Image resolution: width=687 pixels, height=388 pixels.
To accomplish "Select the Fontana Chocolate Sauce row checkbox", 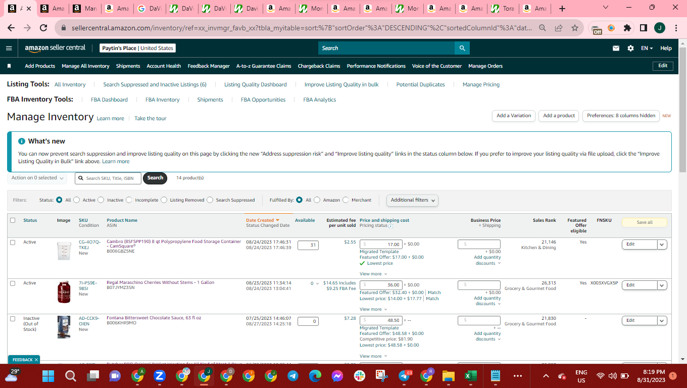I will (x=13, y=319).
